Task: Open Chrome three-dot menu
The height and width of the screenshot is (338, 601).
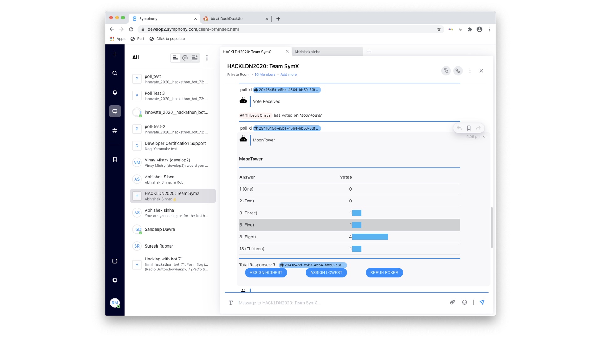Action: [x=489, y=29]
